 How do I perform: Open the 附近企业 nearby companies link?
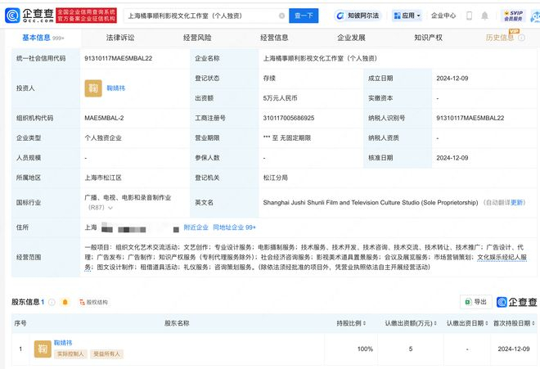tap(196, 227)
